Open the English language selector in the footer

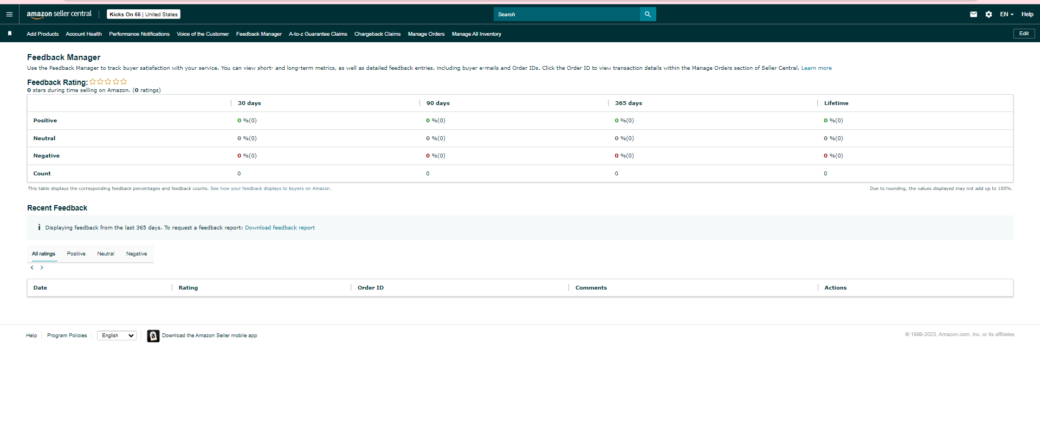117,336
